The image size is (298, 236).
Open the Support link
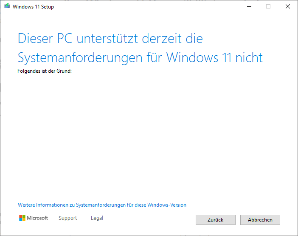68,218
